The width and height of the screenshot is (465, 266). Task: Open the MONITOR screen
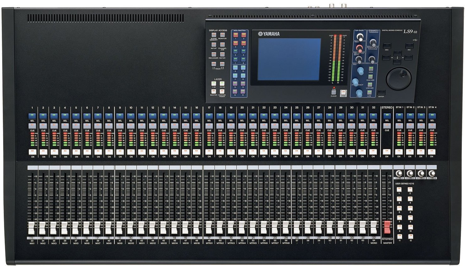pyautogui.click(x=222, y=35)
